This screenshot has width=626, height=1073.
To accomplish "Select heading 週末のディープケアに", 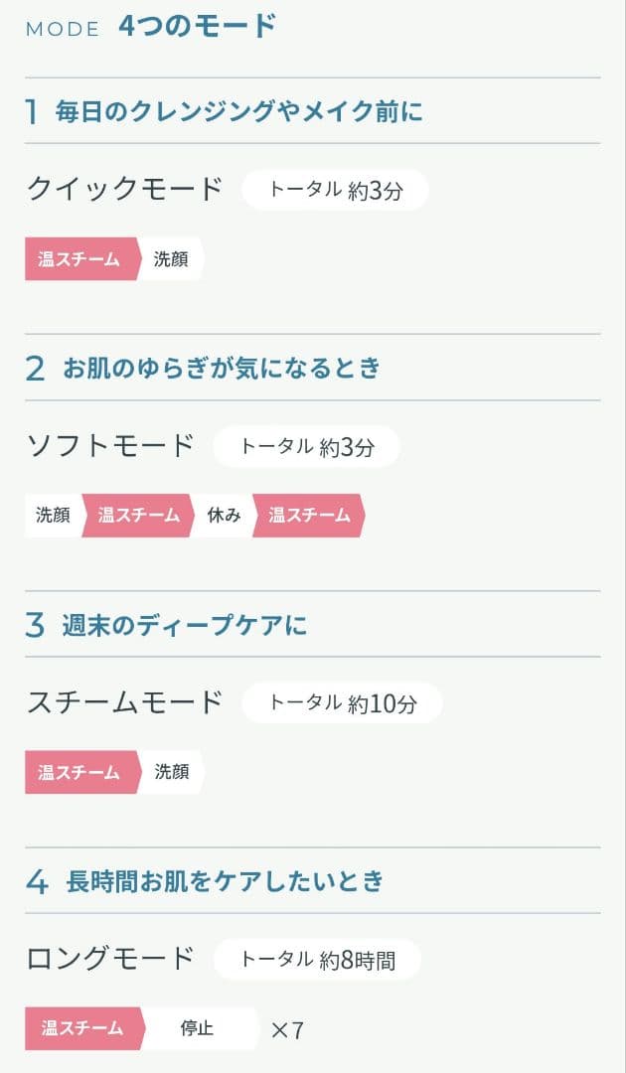I will coord(185,625).
